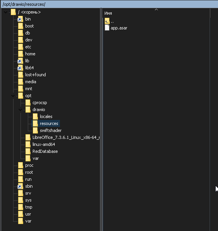The height and width of the screenshot is (231, 218).
Task: Open the parent directory up-arrow icon
Action: (107, 21)
